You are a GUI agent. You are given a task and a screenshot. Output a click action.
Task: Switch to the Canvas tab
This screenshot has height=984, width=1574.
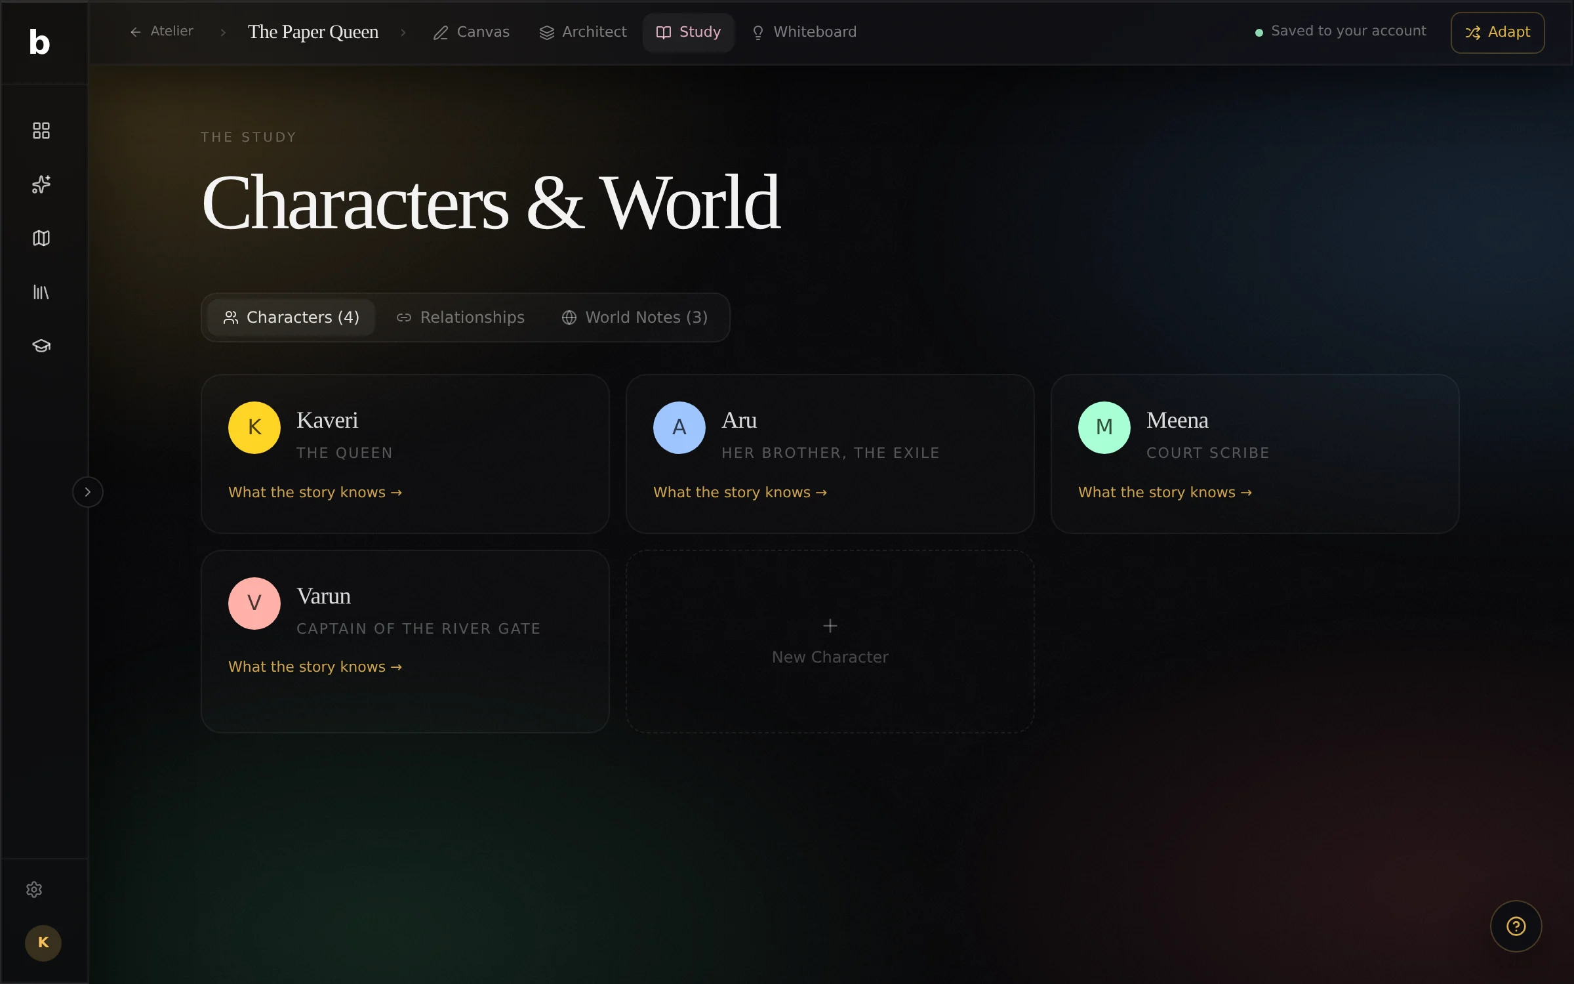[472, 32]
